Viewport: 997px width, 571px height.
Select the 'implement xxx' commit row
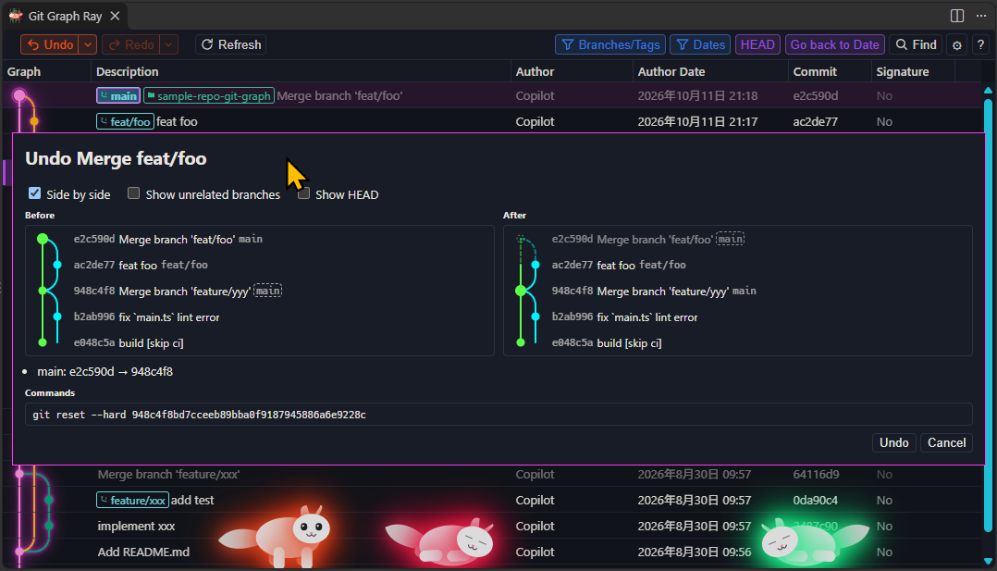tap(491, 527)
